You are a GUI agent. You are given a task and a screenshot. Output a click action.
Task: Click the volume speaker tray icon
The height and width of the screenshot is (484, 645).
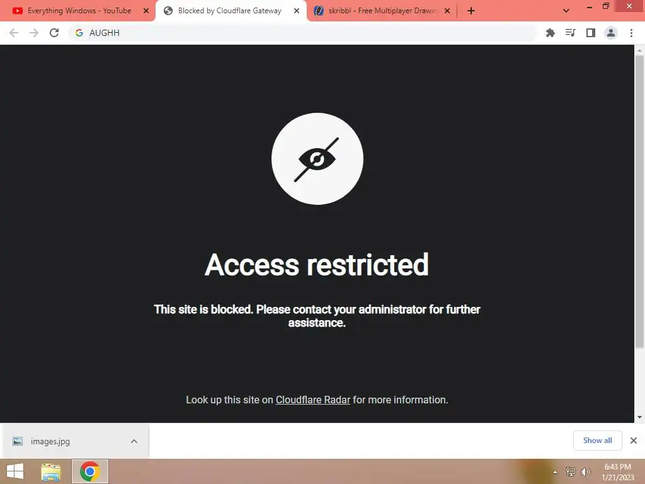(585, 472)
